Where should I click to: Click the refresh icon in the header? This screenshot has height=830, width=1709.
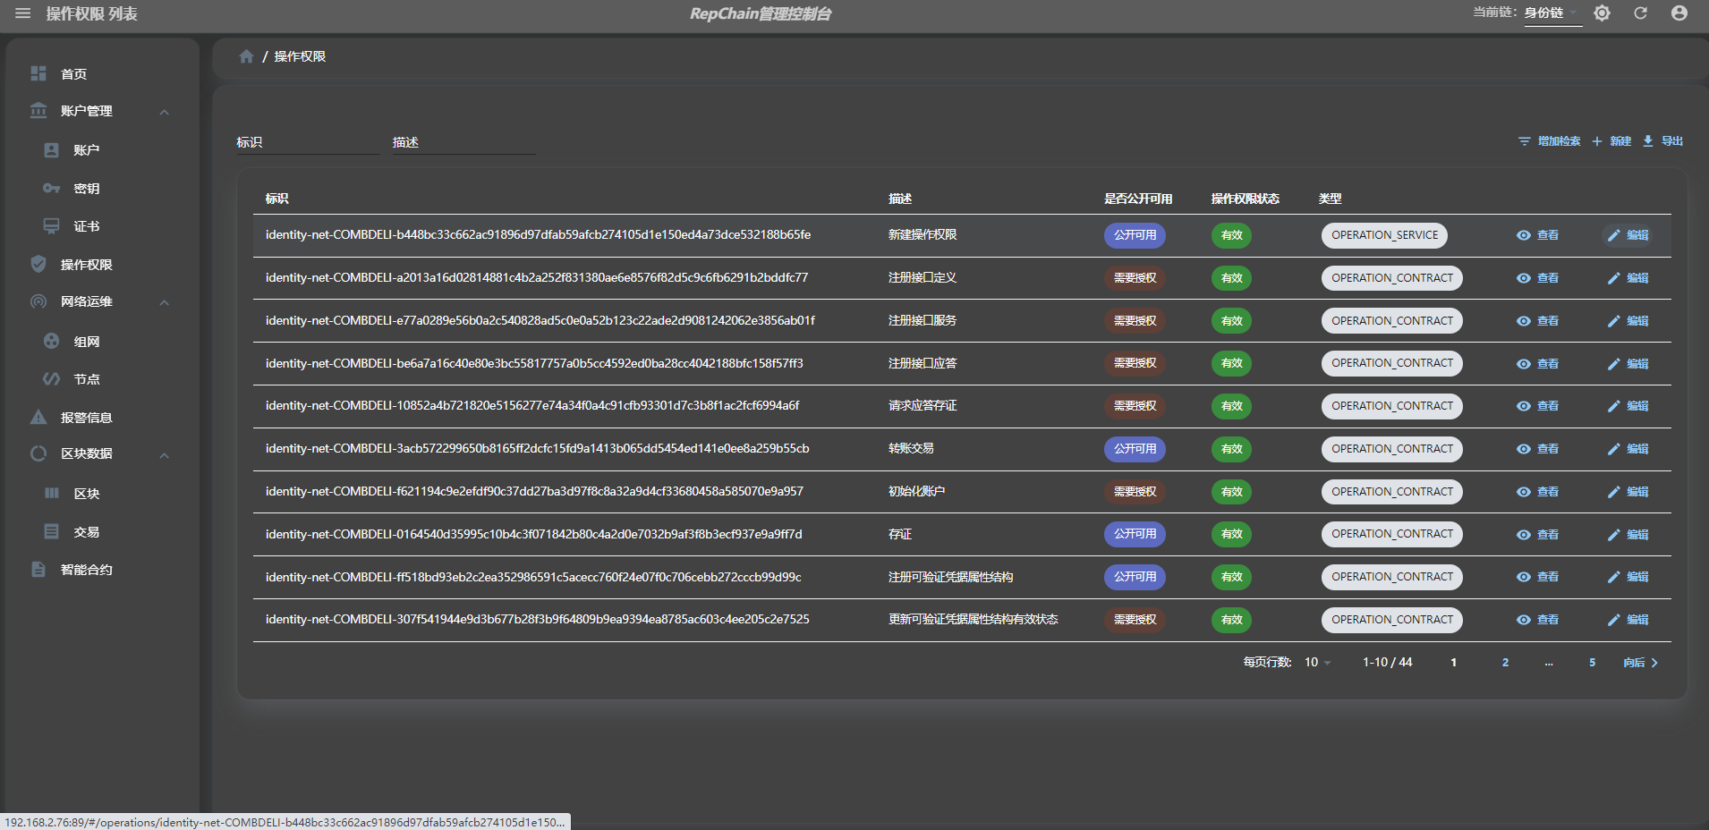tap(1640, 13)
